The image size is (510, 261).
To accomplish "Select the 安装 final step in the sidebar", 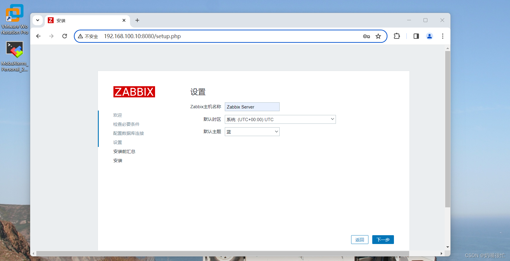I will tap(118, 161).
